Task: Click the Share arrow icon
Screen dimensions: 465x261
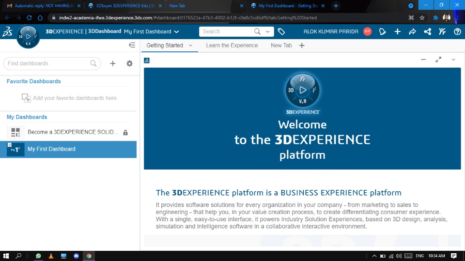Action: (412, 31)
